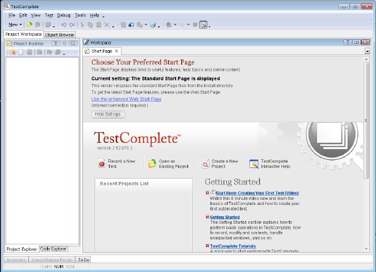The width and height of the screenshot is (376, 272).
Task: Click the Recent Projects List header
Action: [x=124, y=184]
